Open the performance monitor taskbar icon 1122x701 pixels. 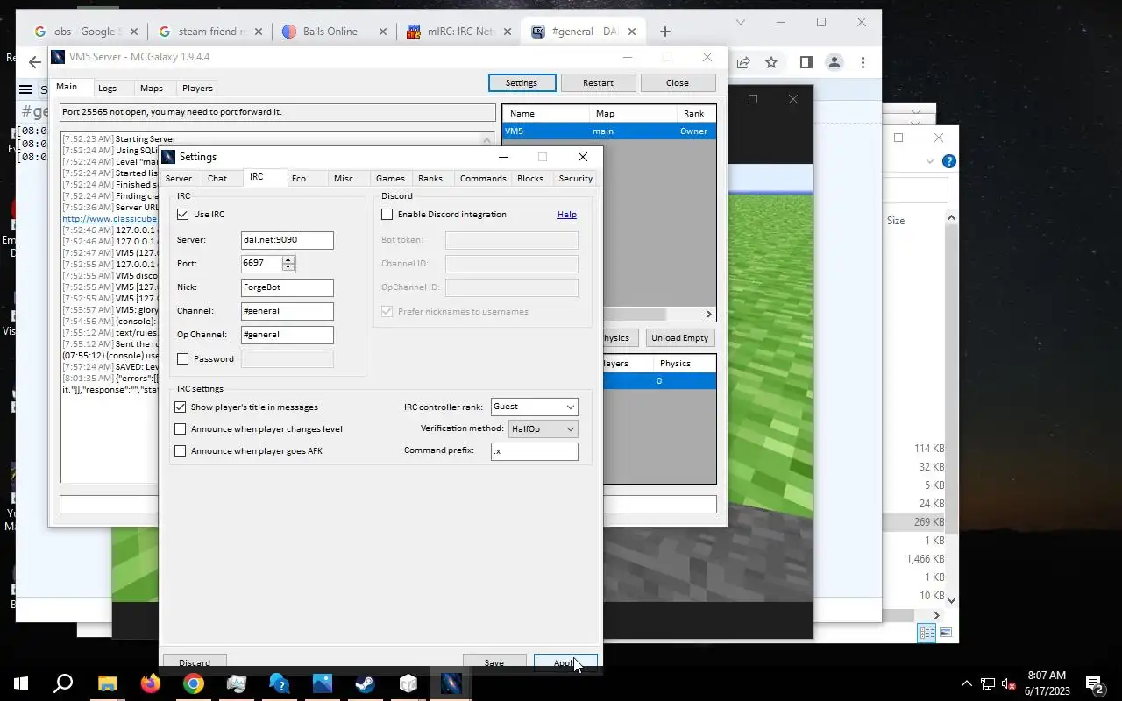pyautogui.click(x=236, y=683)
